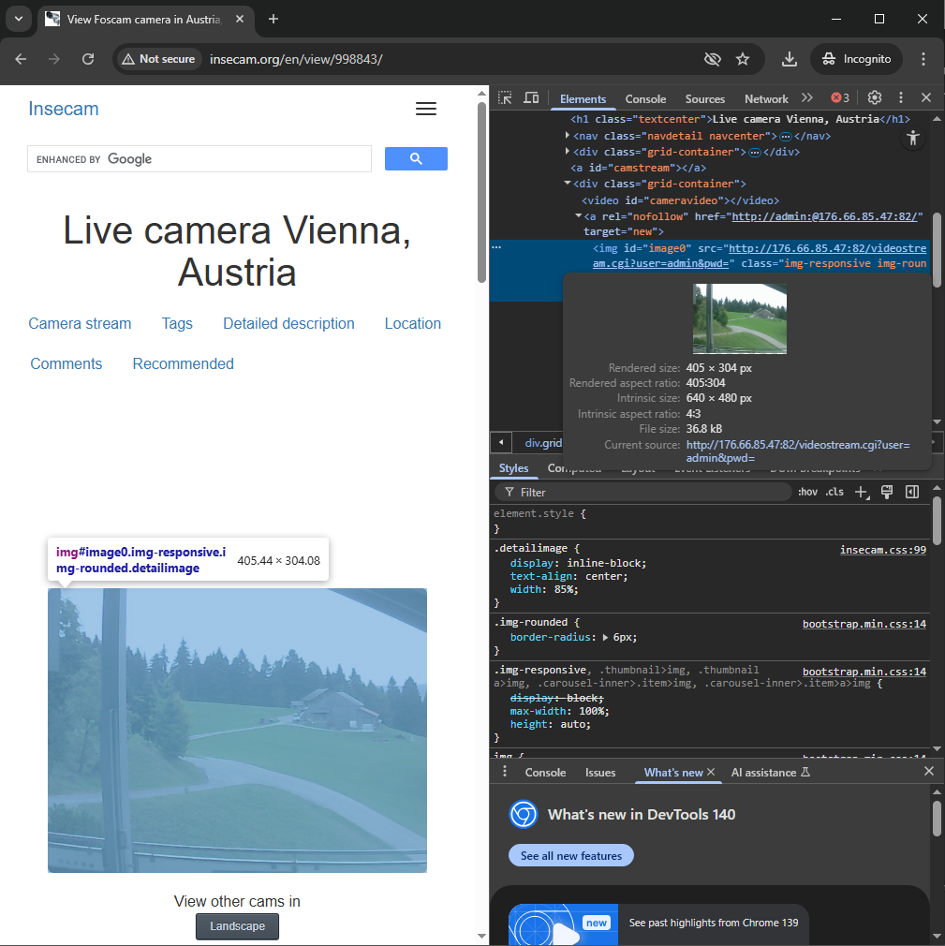945x946 pixels.
Task: Add a new style rule with the plus icon
Action: (862, 491)
